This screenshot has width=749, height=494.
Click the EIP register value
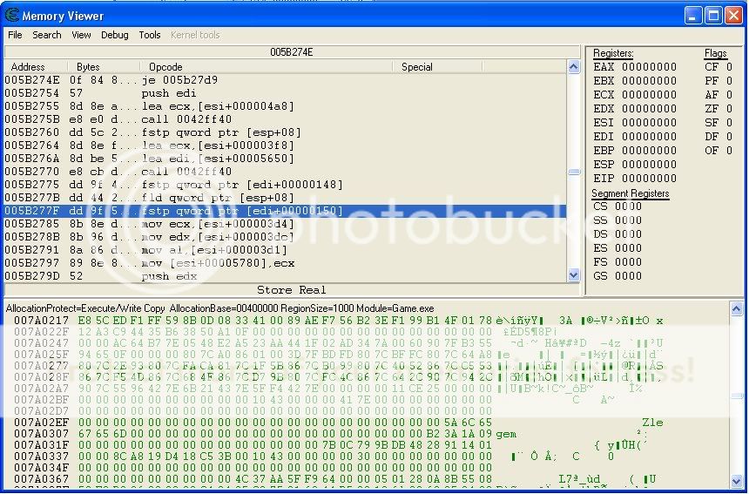[648, 178]
